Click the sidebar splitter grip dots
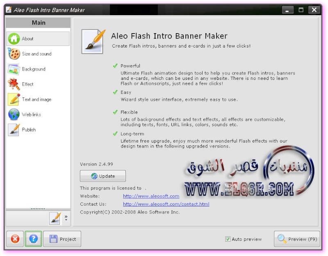Image resolution: width=328 pixels, height=256 pixels. click(x=38, y=209)
